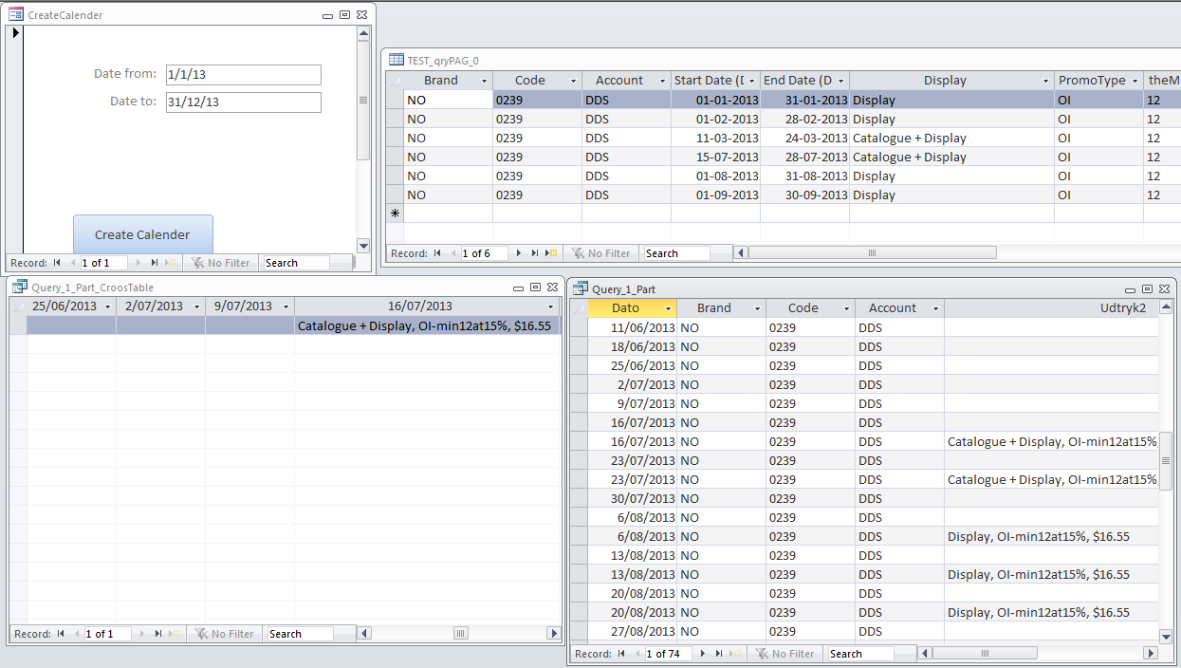1181x668 pixels.
Task: Go to next record in TEST_qryPAG_0 navigator
Action: tap(518, 253)
